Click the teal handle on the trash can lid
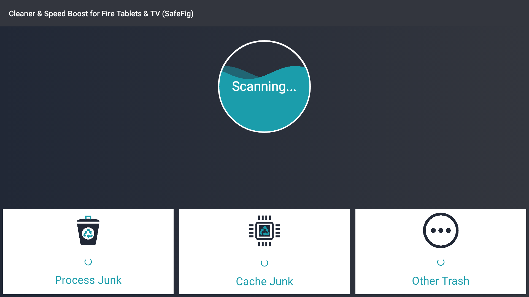 pyautogui.click(x=88, y=217)
